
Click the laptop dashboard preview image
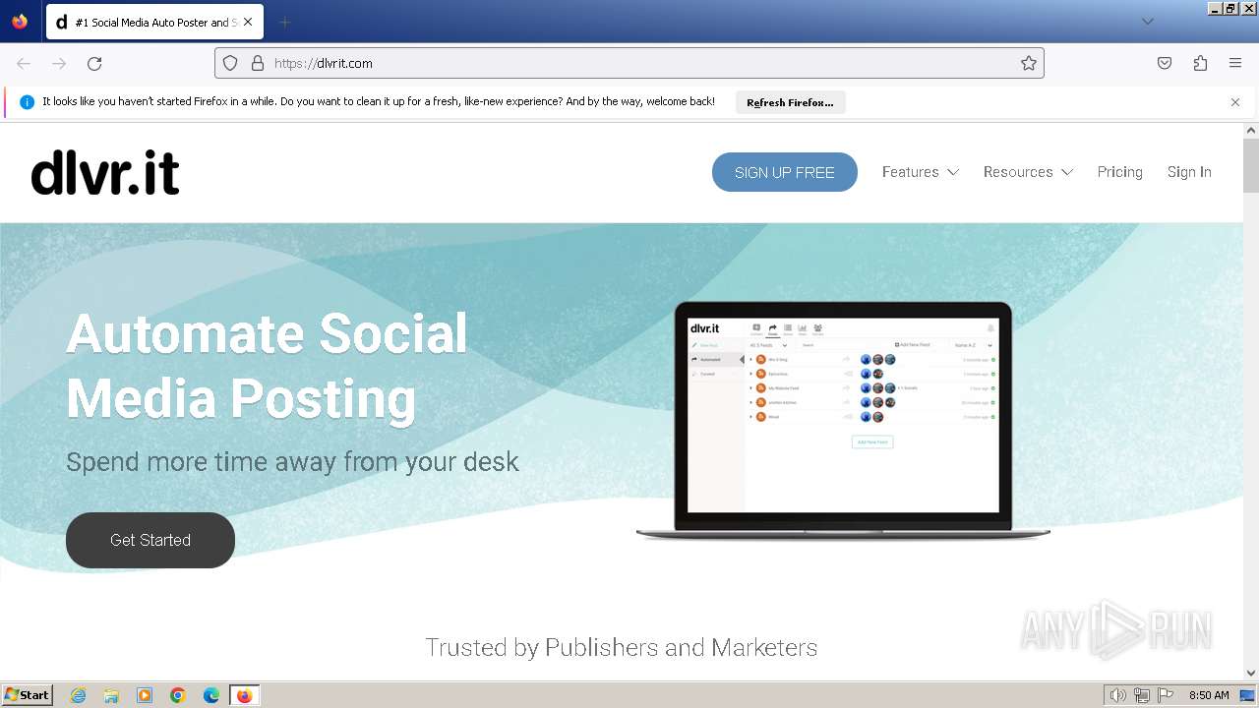pos(843,421)
